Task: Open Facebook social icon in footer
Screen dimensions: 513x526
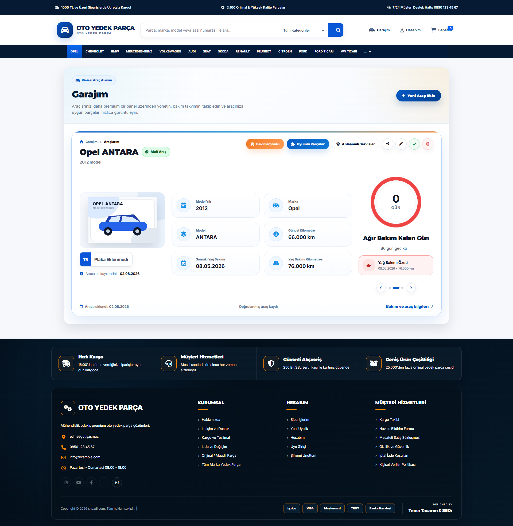Action: tap(91, 483)
